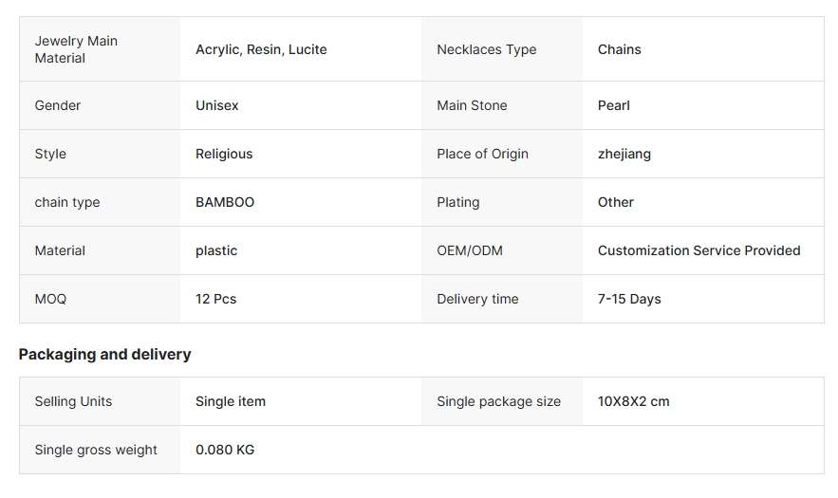Click the "Acrylic, Resin, Lucite" material value
Image resolution: width=838 pixels, height=498 pixels.
tap(261, 49)
